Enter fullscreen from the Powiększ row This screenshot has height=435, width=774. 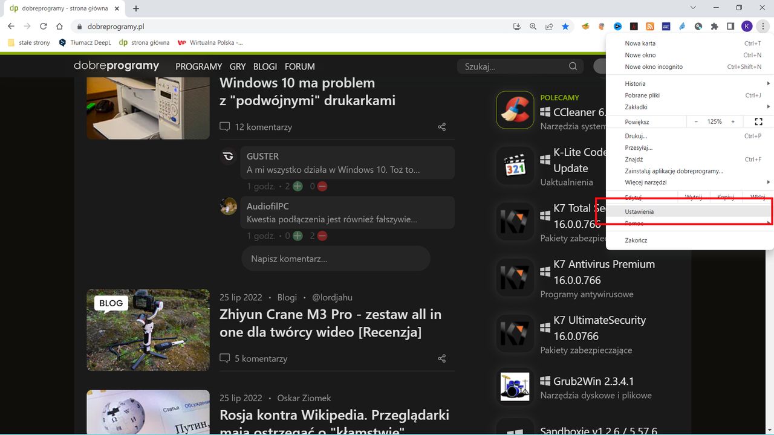coord(758,121)
